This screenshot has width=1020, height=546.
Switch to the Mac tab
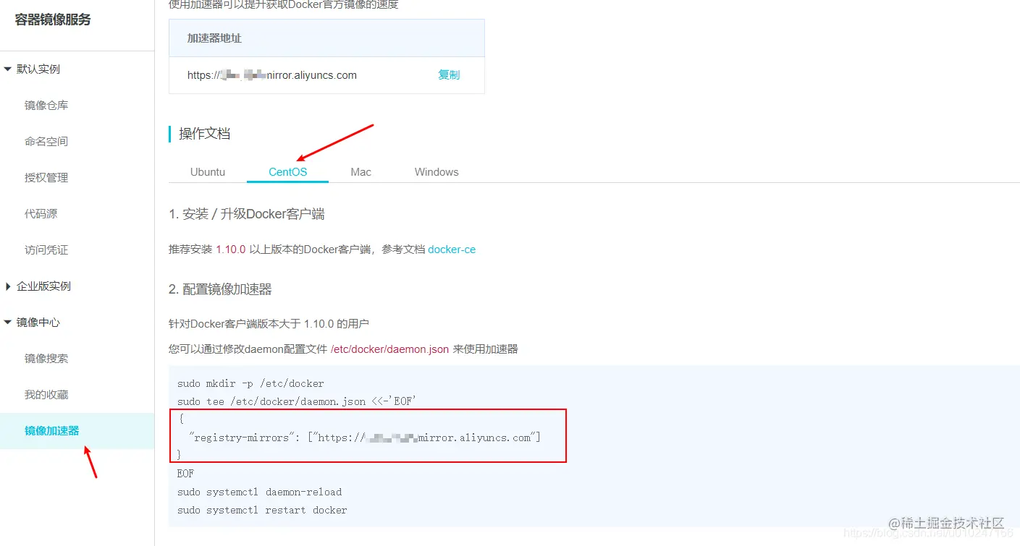[x=361, y=171]
